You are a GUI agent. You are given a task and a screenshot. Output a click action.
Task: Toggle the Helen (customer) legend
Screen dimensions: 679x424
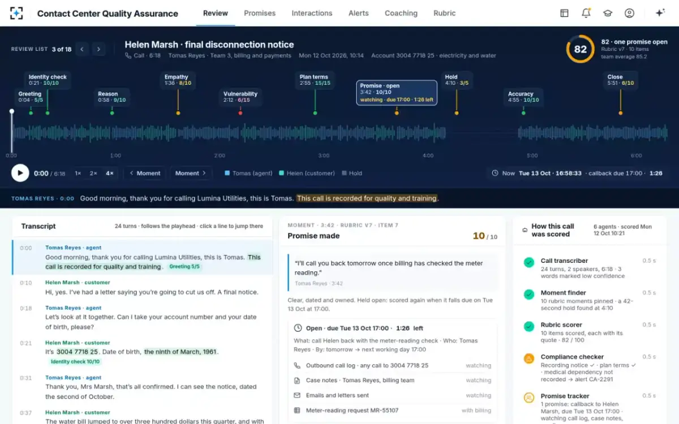click(307, 173)
